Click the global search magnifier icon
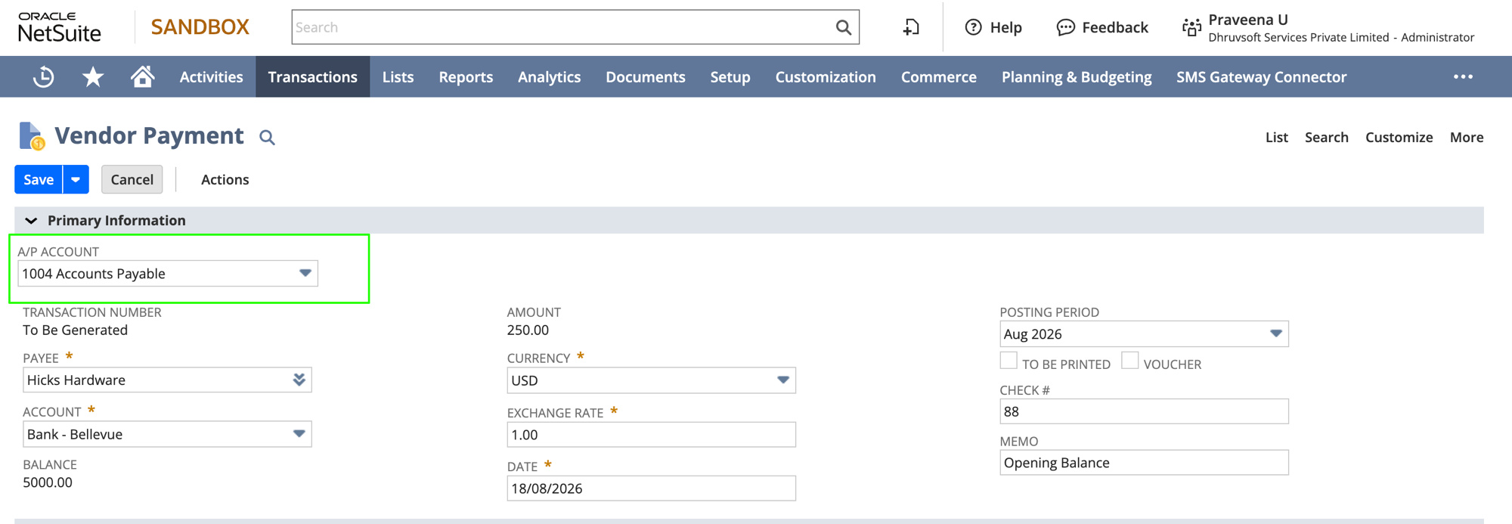Viewport: 1512px width, 524px height. (x=844, y=27)
